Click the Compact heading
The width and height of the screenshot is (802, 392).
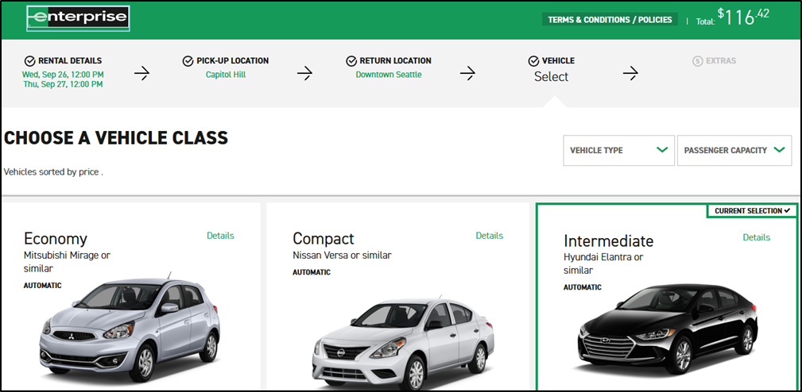(x=324, y=238)
